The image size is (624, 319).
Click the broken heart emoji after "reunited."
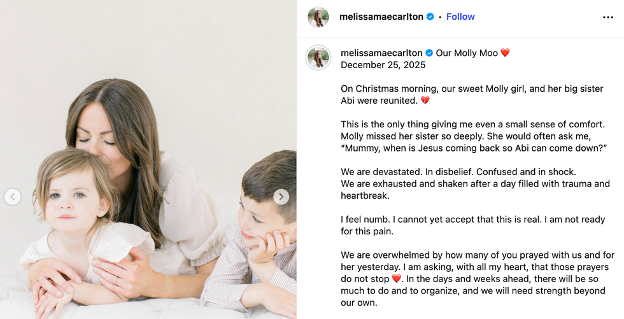pos(425,101)
